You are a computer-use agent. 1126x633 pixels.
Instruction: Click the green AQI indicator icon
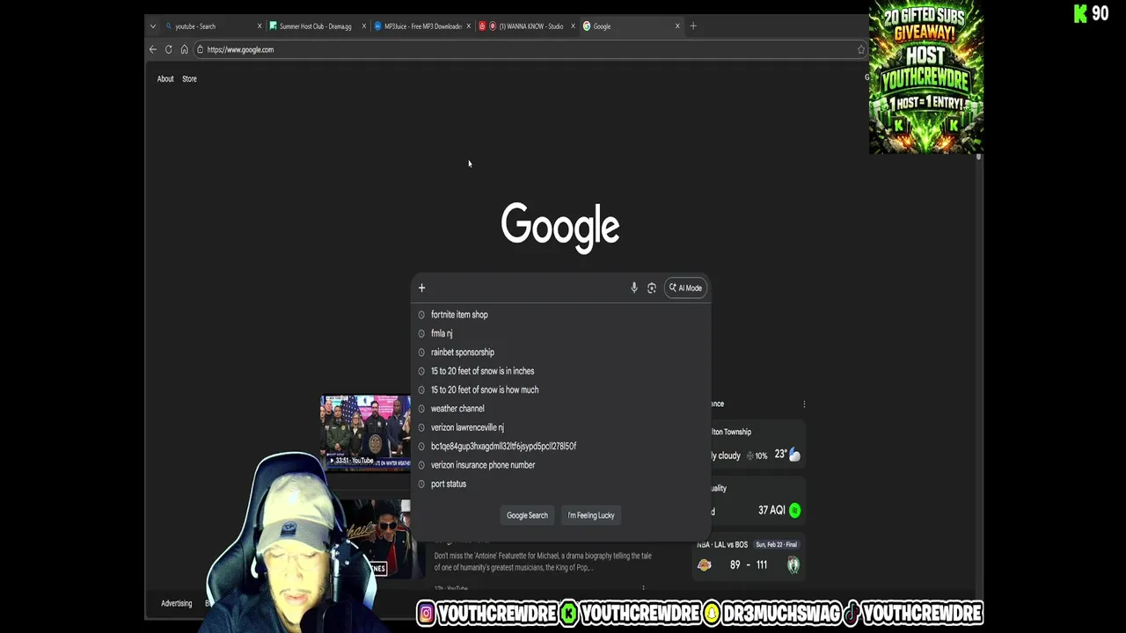coord(795,510)
